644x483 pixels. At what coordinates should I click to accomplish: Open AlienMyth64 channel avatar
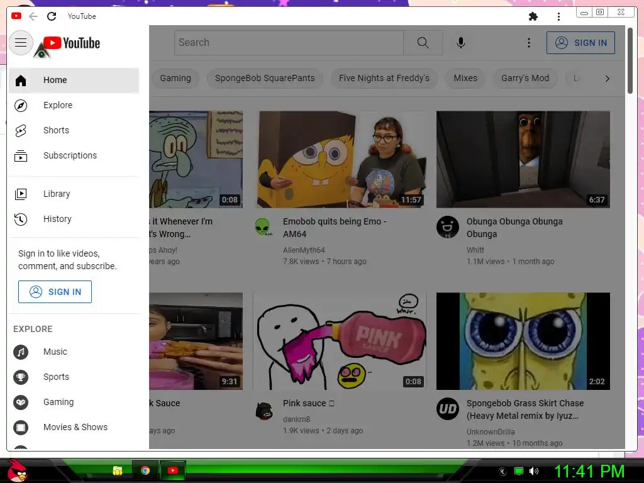tap(264, 227)
